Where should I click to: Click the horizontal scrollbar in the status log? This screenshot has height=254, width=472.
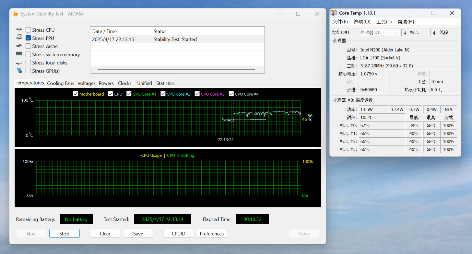click(x=176, y=69)
